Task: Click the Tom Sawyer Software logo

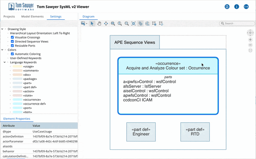Action: point(21,7)
